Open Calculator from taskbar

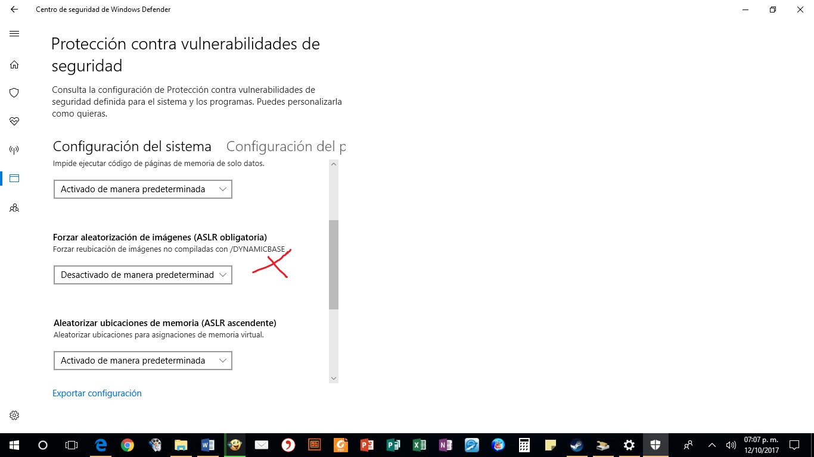tap(524, 445)
